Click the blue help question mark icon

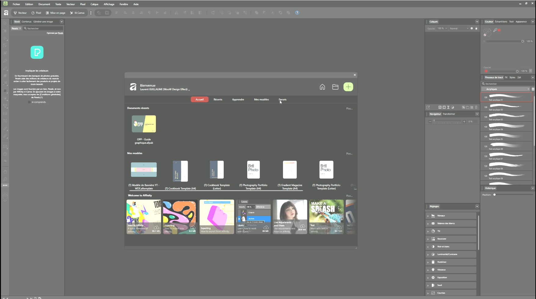click(x=297, y=13)
